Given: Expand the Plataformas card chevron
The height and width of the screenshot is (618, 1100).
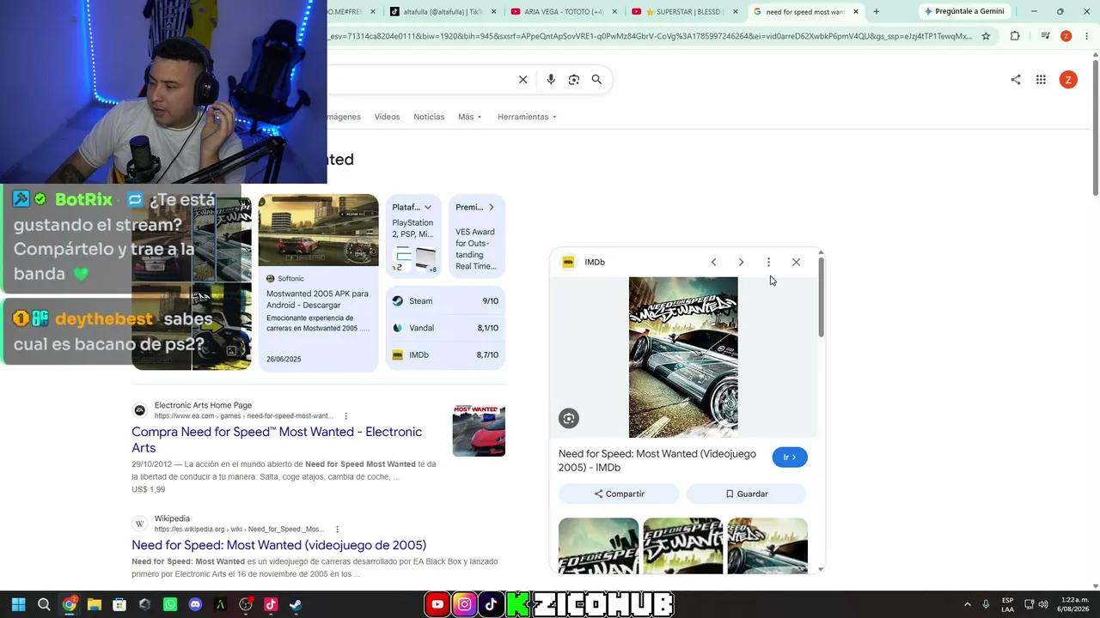Looking at the screenshot, I should 427,207.
